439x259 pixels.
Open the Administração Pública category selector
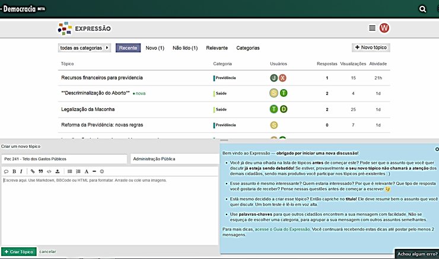coord(174,159)
